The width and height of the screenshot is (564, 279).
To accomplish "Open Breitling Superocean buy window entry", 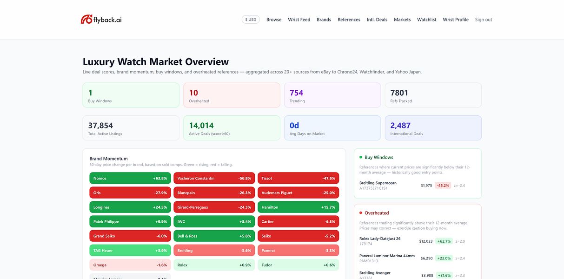I will [418, 185].
